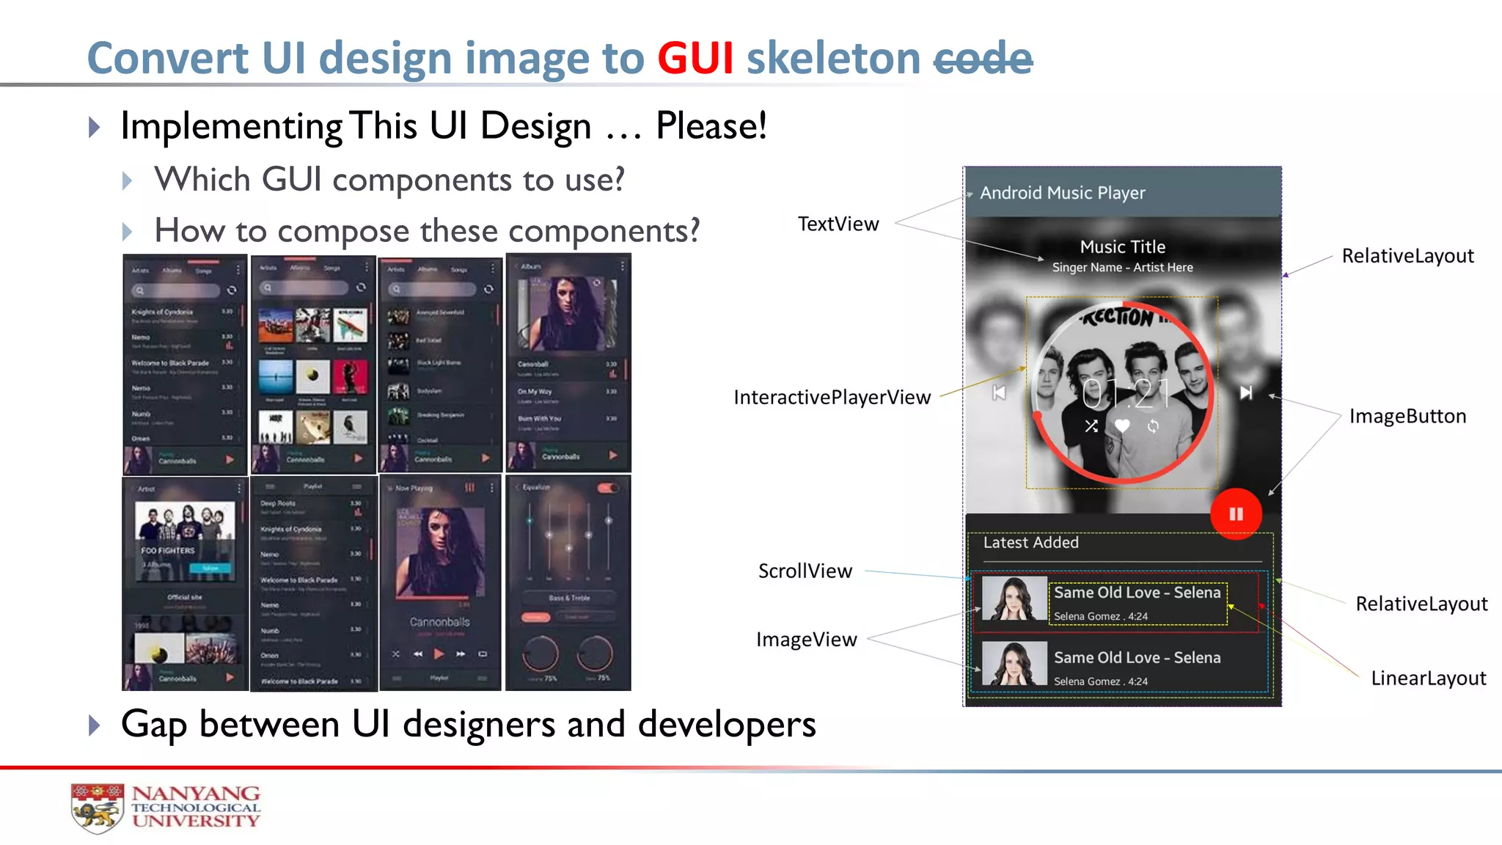Open the blue sea album cover in the Albums grid mockup
1502x845 pixels.
tap(276, 378)
